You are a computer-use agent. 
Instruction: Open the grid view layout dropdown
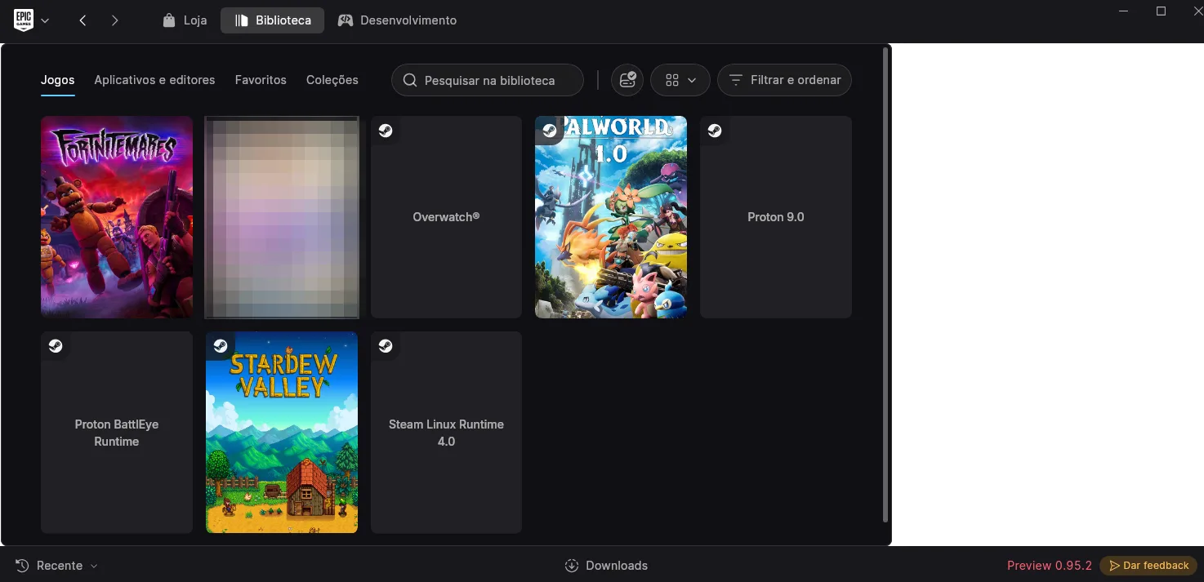680,80
